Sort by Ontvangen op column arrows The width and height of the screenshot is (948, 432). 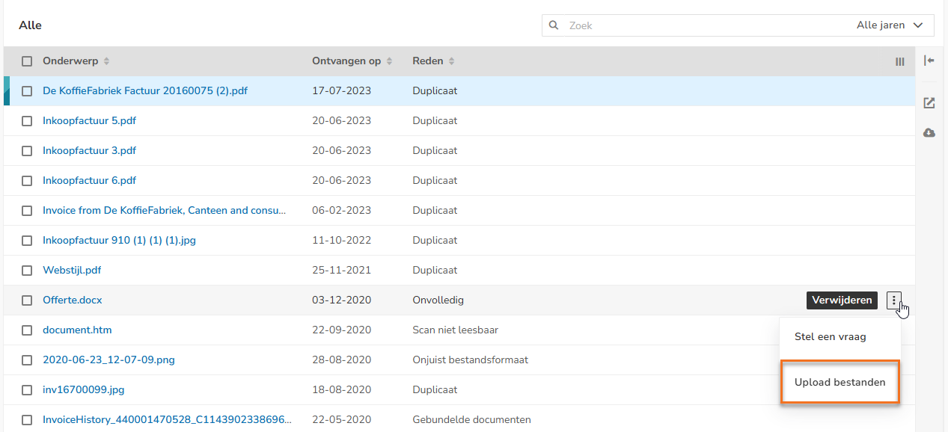click(389, 61)
